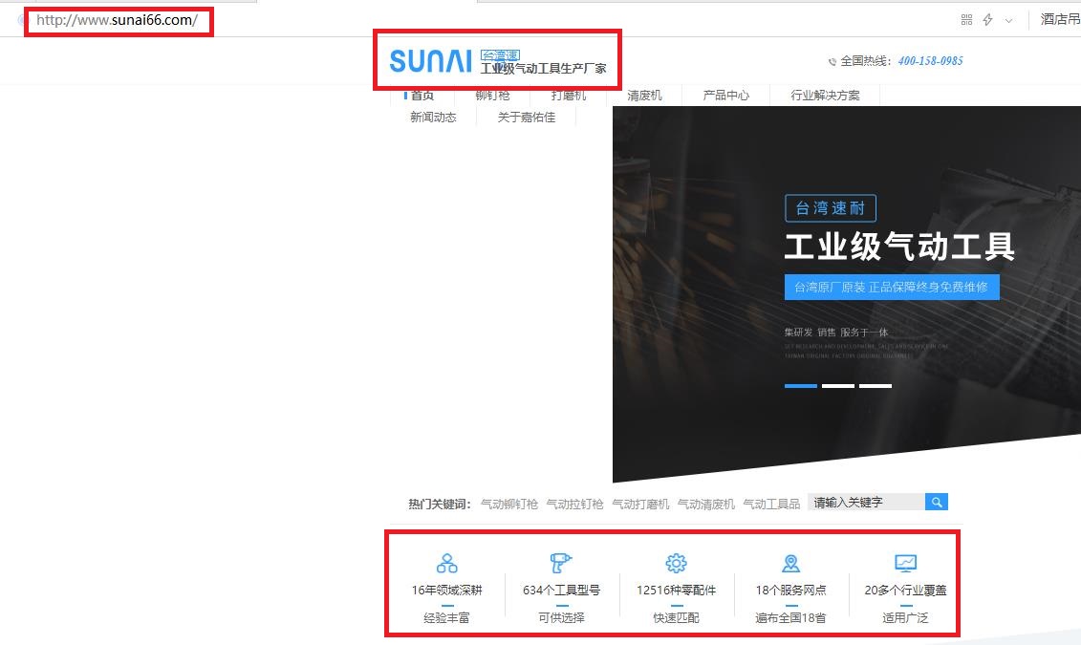Open the 关于嘉佑佳 page
The image size is (1081, 645).
point(526,118)
